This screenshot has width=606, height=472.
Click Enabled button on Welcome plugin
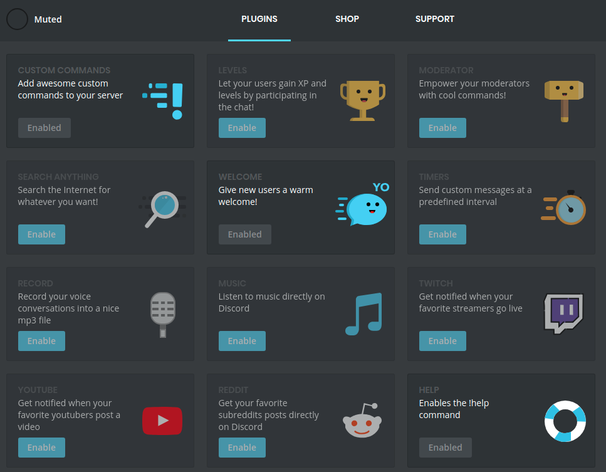tap(245, 234)
